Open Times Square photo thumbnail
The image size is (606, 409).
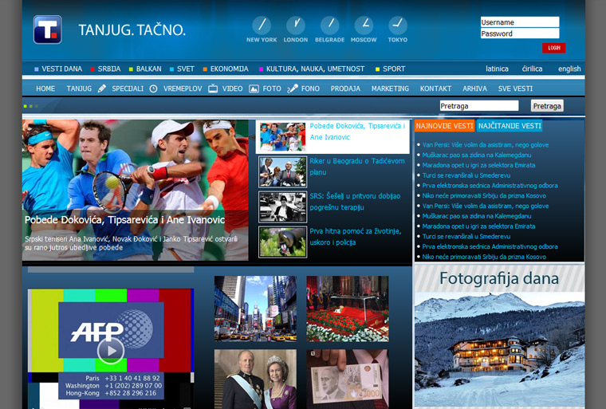click(x=255, y=309)
